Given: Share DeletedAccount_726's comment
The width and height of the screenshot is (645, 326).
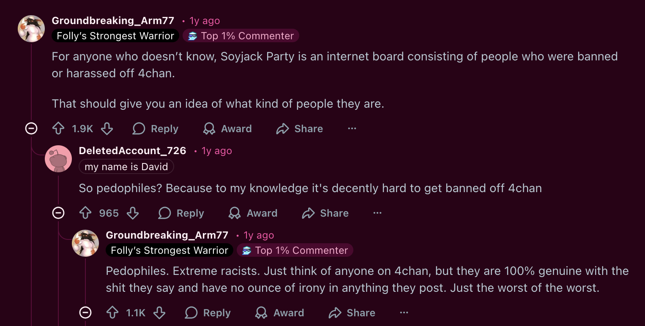Looking at the screenshot, I should coord(325,213).
